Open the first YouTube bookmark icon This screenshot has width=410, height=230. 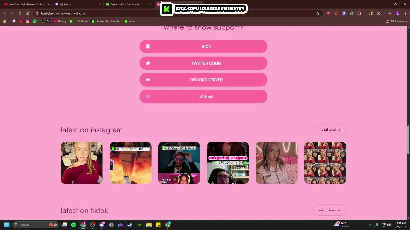tap(21, 21)
